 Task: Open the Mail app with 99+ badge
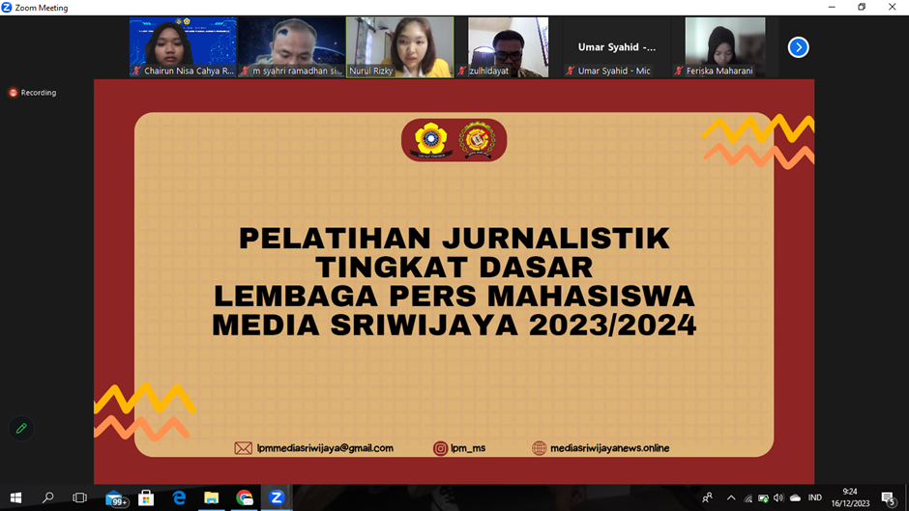click(x=114, y=498)
